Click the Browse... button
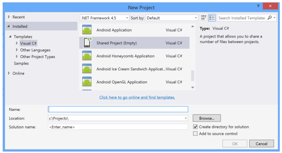This screenshot has height=153, width=282. pos(206,118)
